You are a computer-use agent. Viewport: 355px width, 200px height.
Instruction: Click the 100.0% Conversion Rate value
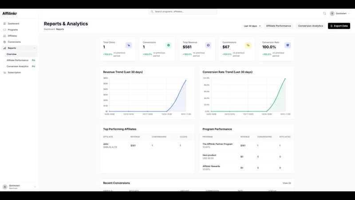click(269, 47)
